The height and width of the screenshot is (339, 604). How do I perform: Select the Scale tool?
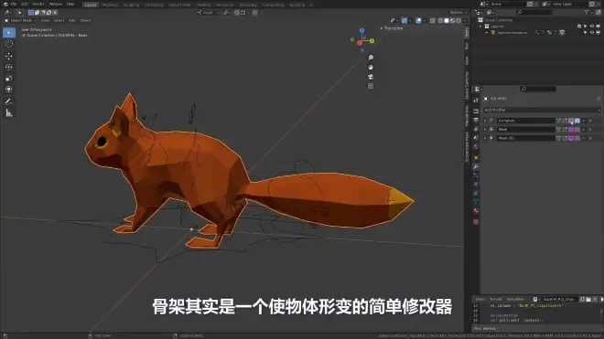click(9, 79)
